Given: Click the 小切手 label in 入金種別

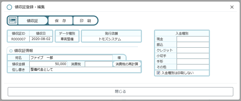Looking at the screenshot, I should pos(166,56).
